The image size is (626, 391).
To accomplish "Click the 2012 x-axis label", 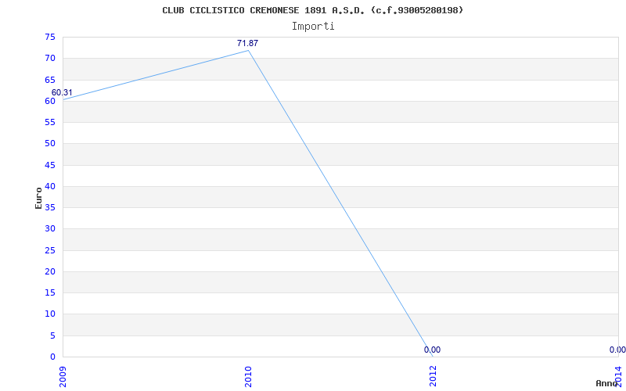I will tap(434, 378).
